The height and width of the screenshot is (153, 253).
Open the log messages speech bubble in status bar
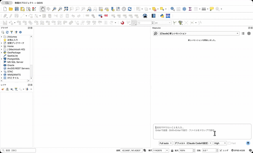(250, 150)
